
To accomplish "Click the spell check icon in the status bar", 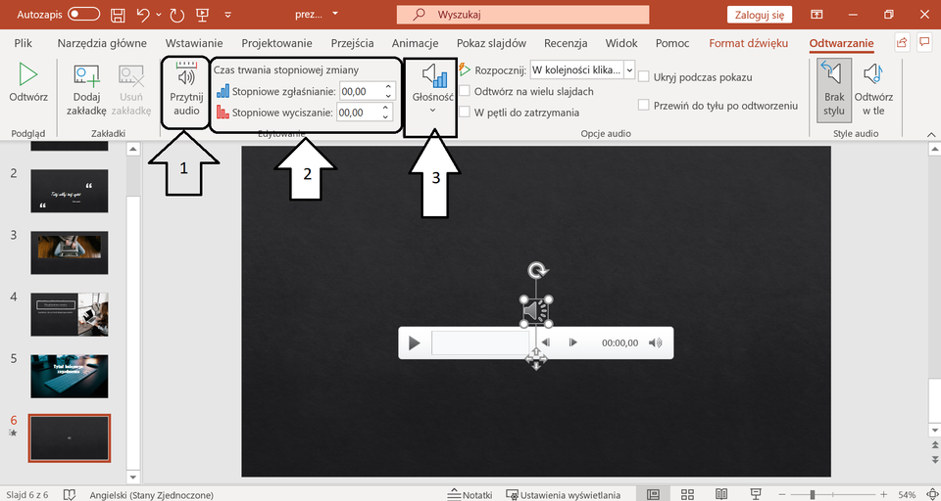I will pos(71,495).
